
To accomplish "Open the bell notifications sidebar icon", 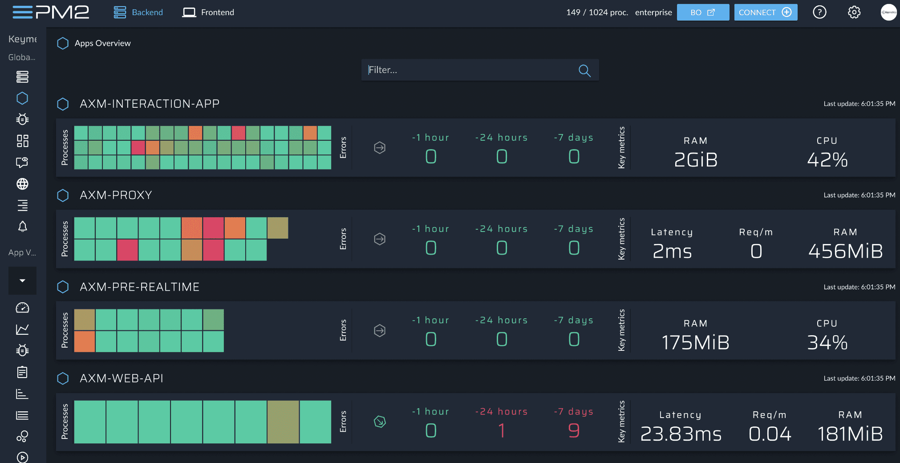I will pos(22,227).
